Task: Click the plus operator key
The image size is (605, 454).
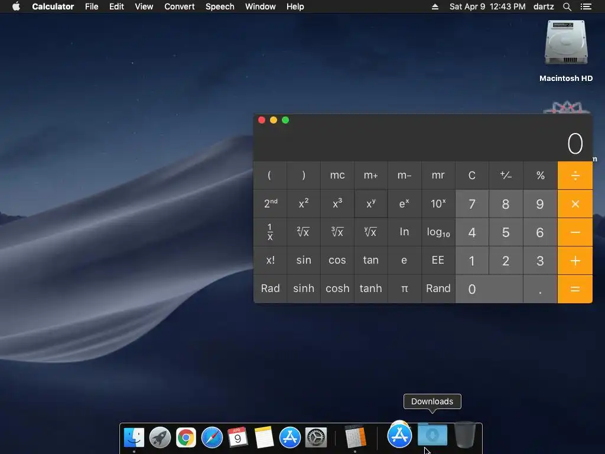Action: 575,261
